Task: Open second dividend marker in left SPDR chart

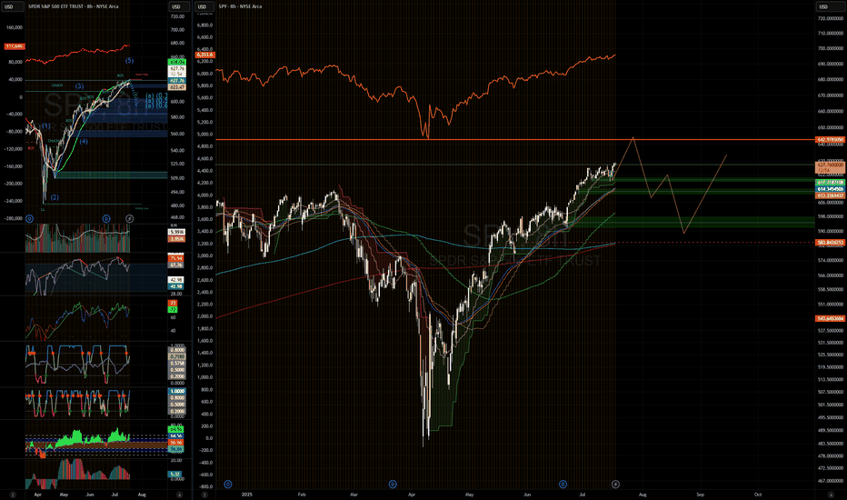Action: (106, 219)
